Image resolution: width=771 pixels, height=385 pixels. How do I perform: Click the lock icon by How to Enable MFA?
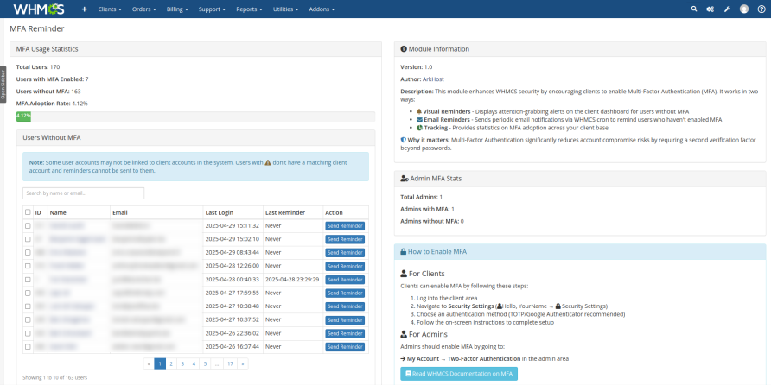[x=403, y=251]
